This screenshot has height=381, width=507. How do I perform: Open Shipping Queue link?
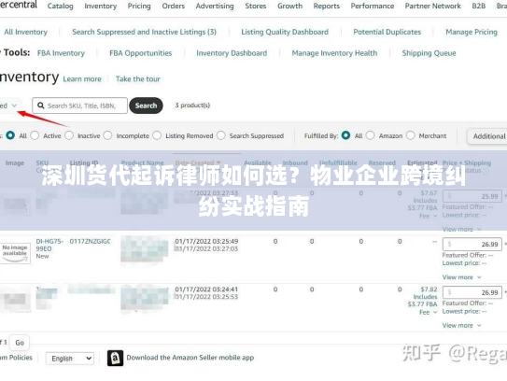point(430,53)
